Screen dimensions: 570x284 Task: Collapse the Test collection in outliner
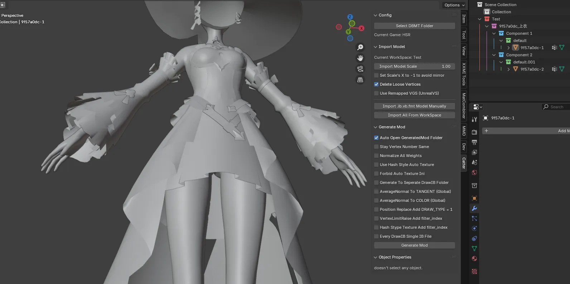tap(480, 19)
